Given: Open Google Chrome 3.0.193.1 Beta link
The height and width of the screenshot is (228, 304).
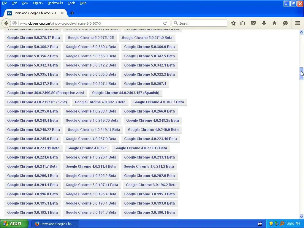Looking at the screenshot, I should [x=91, y=203].
